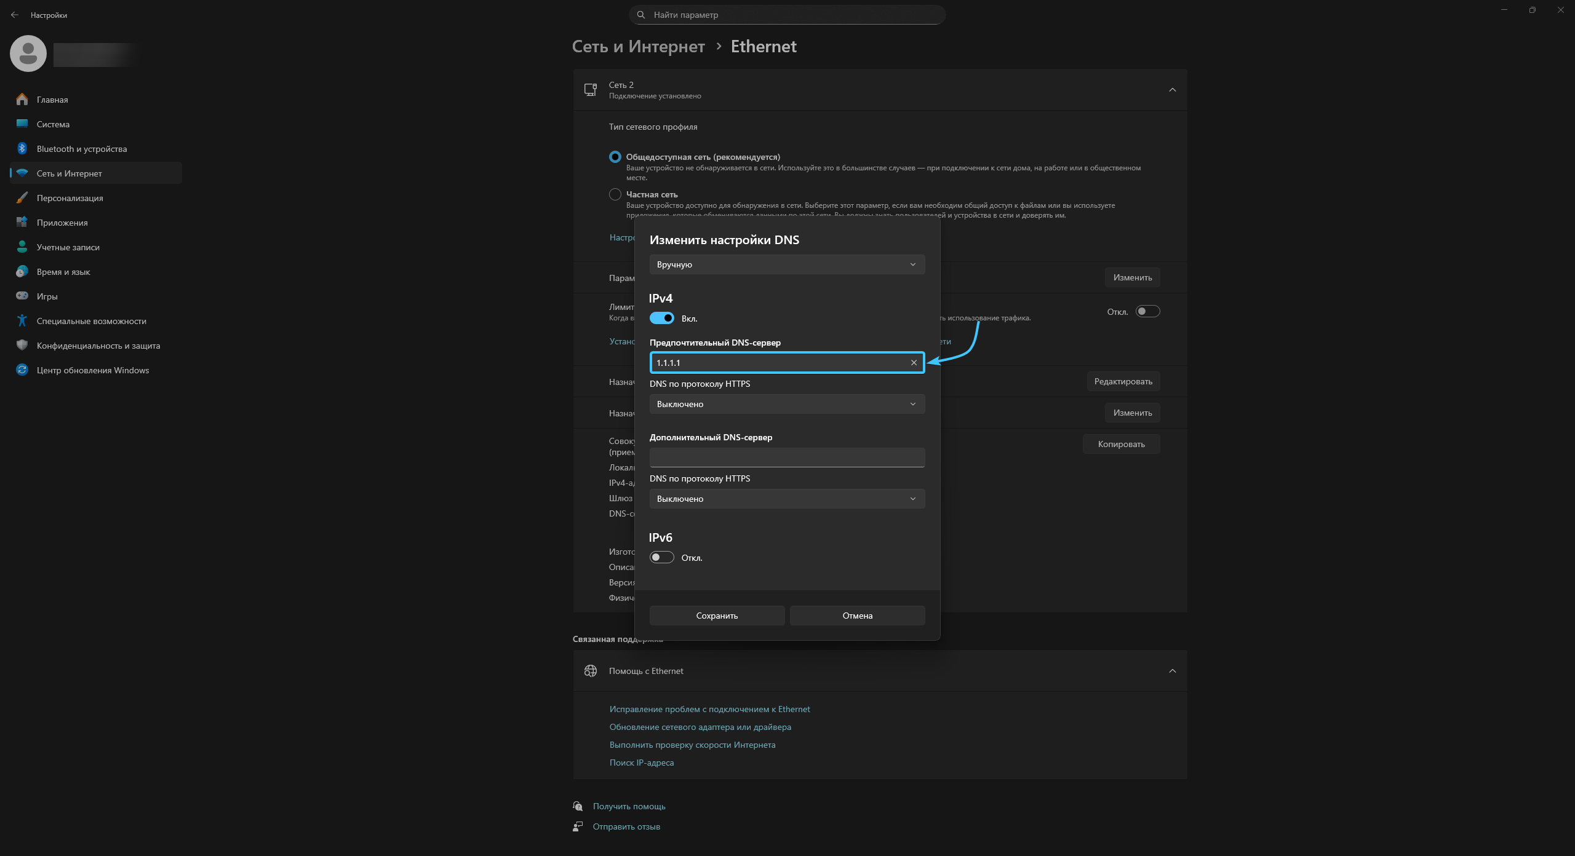Open the DNS over HTTPS dropdown for the preferred server
This screenshot has width=1575, height=856.
pyautogui.click(x=787, y=404)
